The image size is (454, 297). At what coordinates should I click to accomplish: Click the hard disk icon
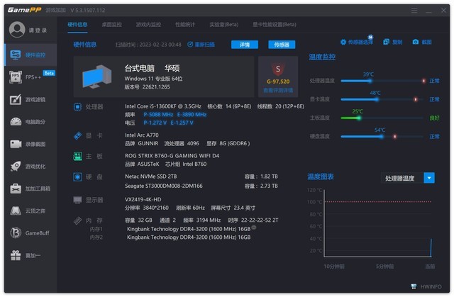click(77, 176)
